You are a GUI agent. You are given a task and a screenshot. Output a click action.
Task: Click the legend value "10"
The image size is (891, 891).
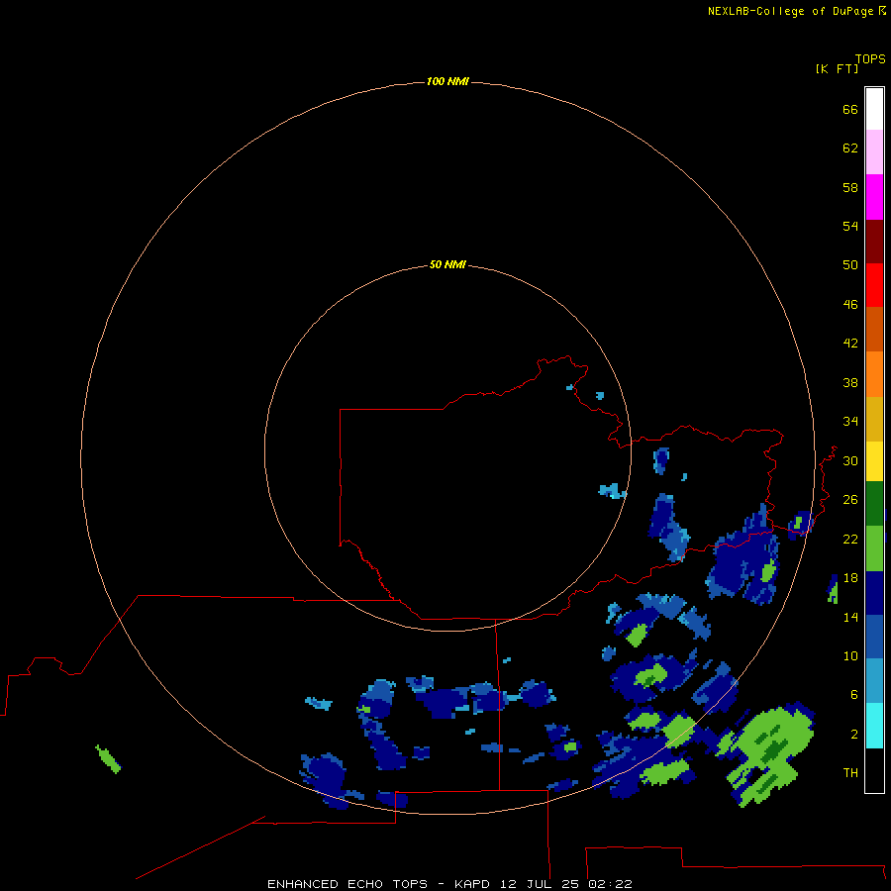pos(850,656)
